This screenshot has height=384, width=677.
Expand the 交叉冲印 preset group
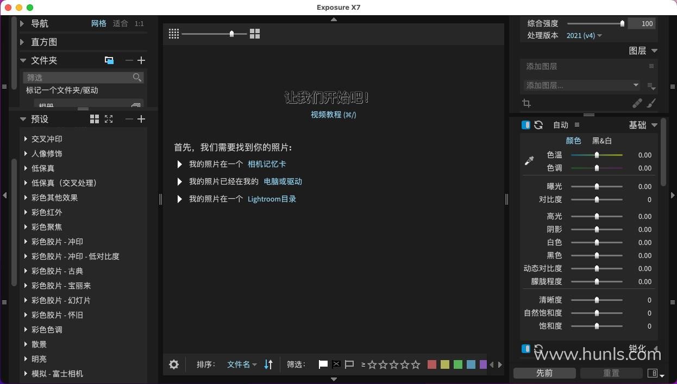click(x=26, y=139)
